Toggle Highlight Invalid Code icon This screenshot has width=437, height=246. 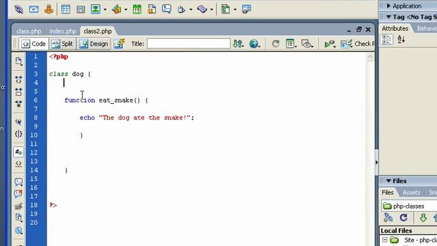coord(18,164)
